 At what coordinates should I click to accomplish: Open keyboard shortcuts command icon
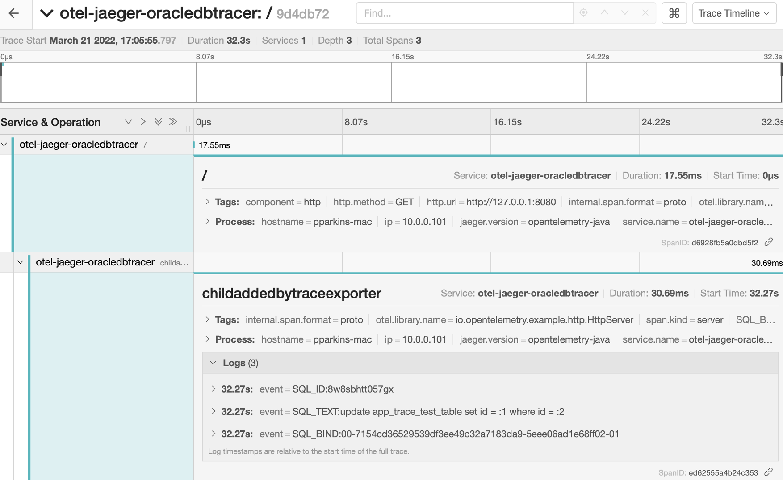pyautogui.click(x=674, y=13)
